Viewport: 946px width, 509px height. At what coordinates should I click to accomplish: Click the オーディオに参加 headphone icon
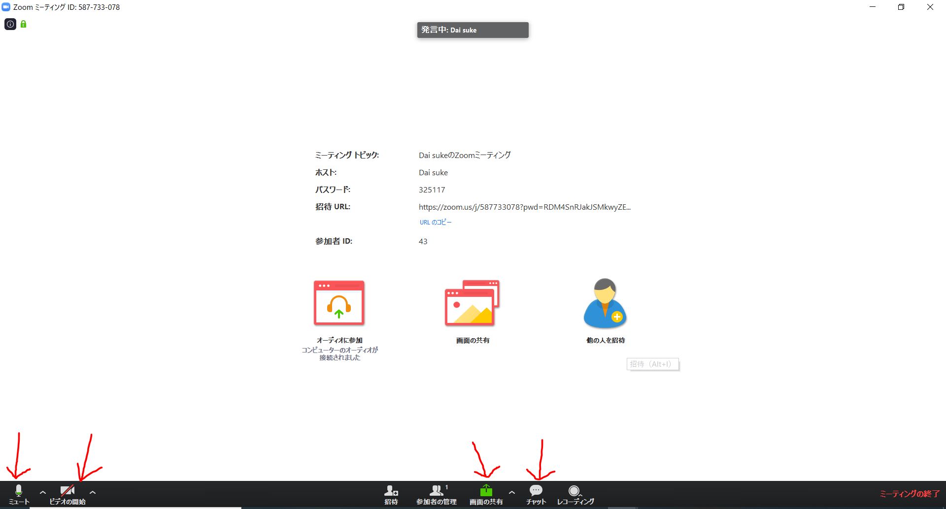(x=339, y=303)
